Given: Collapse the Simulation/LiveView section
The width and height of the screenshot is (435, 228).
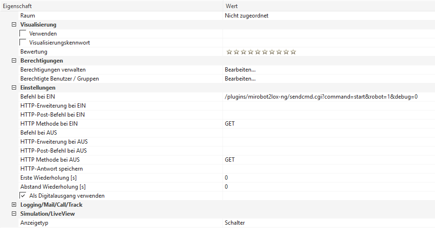Looking at the screenshot, I should (14, 214).
